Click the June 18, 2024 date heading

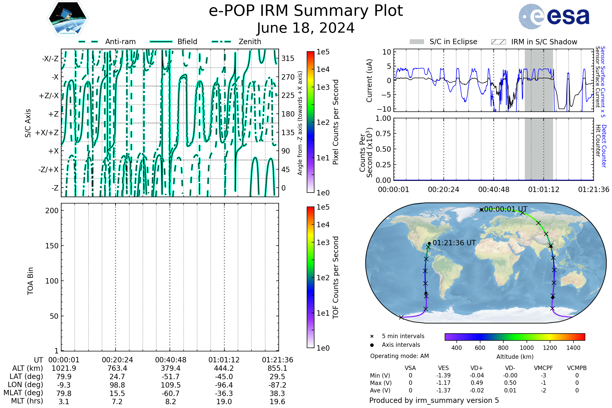pos(306,28)
